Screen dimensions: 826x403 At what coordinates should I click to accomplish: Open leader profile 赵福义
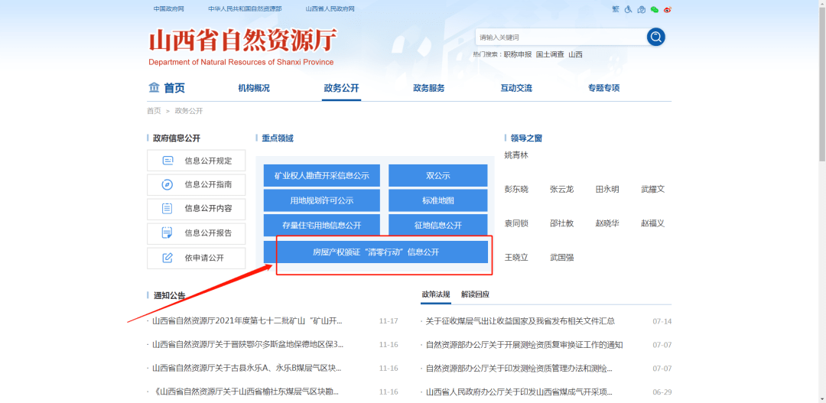652,223
